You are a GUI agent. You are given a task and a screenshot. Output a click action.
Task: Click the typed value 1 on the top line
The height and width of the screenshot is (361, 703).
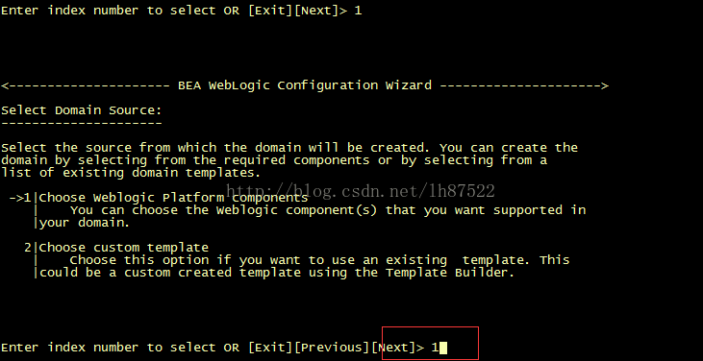(x=358, y=11)
